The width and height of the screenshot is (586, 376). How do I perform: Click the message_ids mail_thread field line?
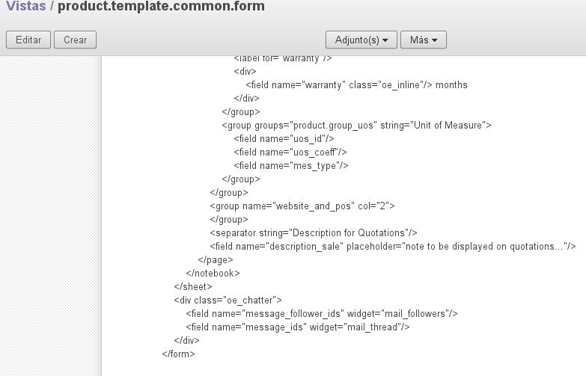coord(298,327)
